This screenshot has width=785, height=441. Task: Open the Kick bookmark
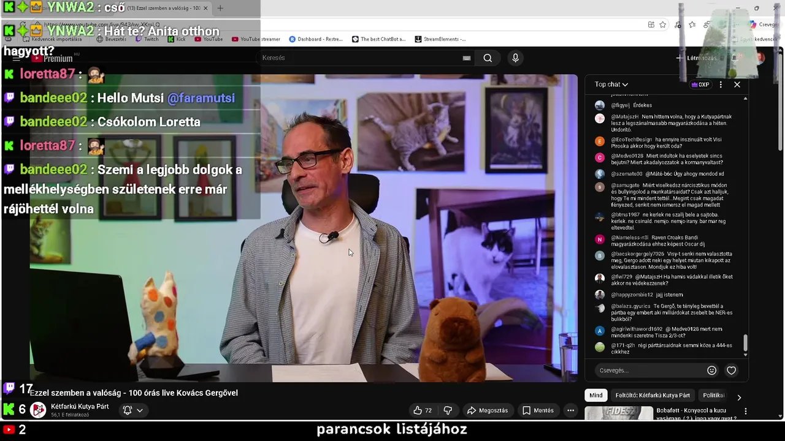coord(177,39)
